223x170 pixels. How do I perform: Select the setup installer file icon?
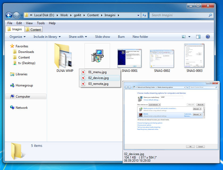pyautogui.click(x=97, y=56)
